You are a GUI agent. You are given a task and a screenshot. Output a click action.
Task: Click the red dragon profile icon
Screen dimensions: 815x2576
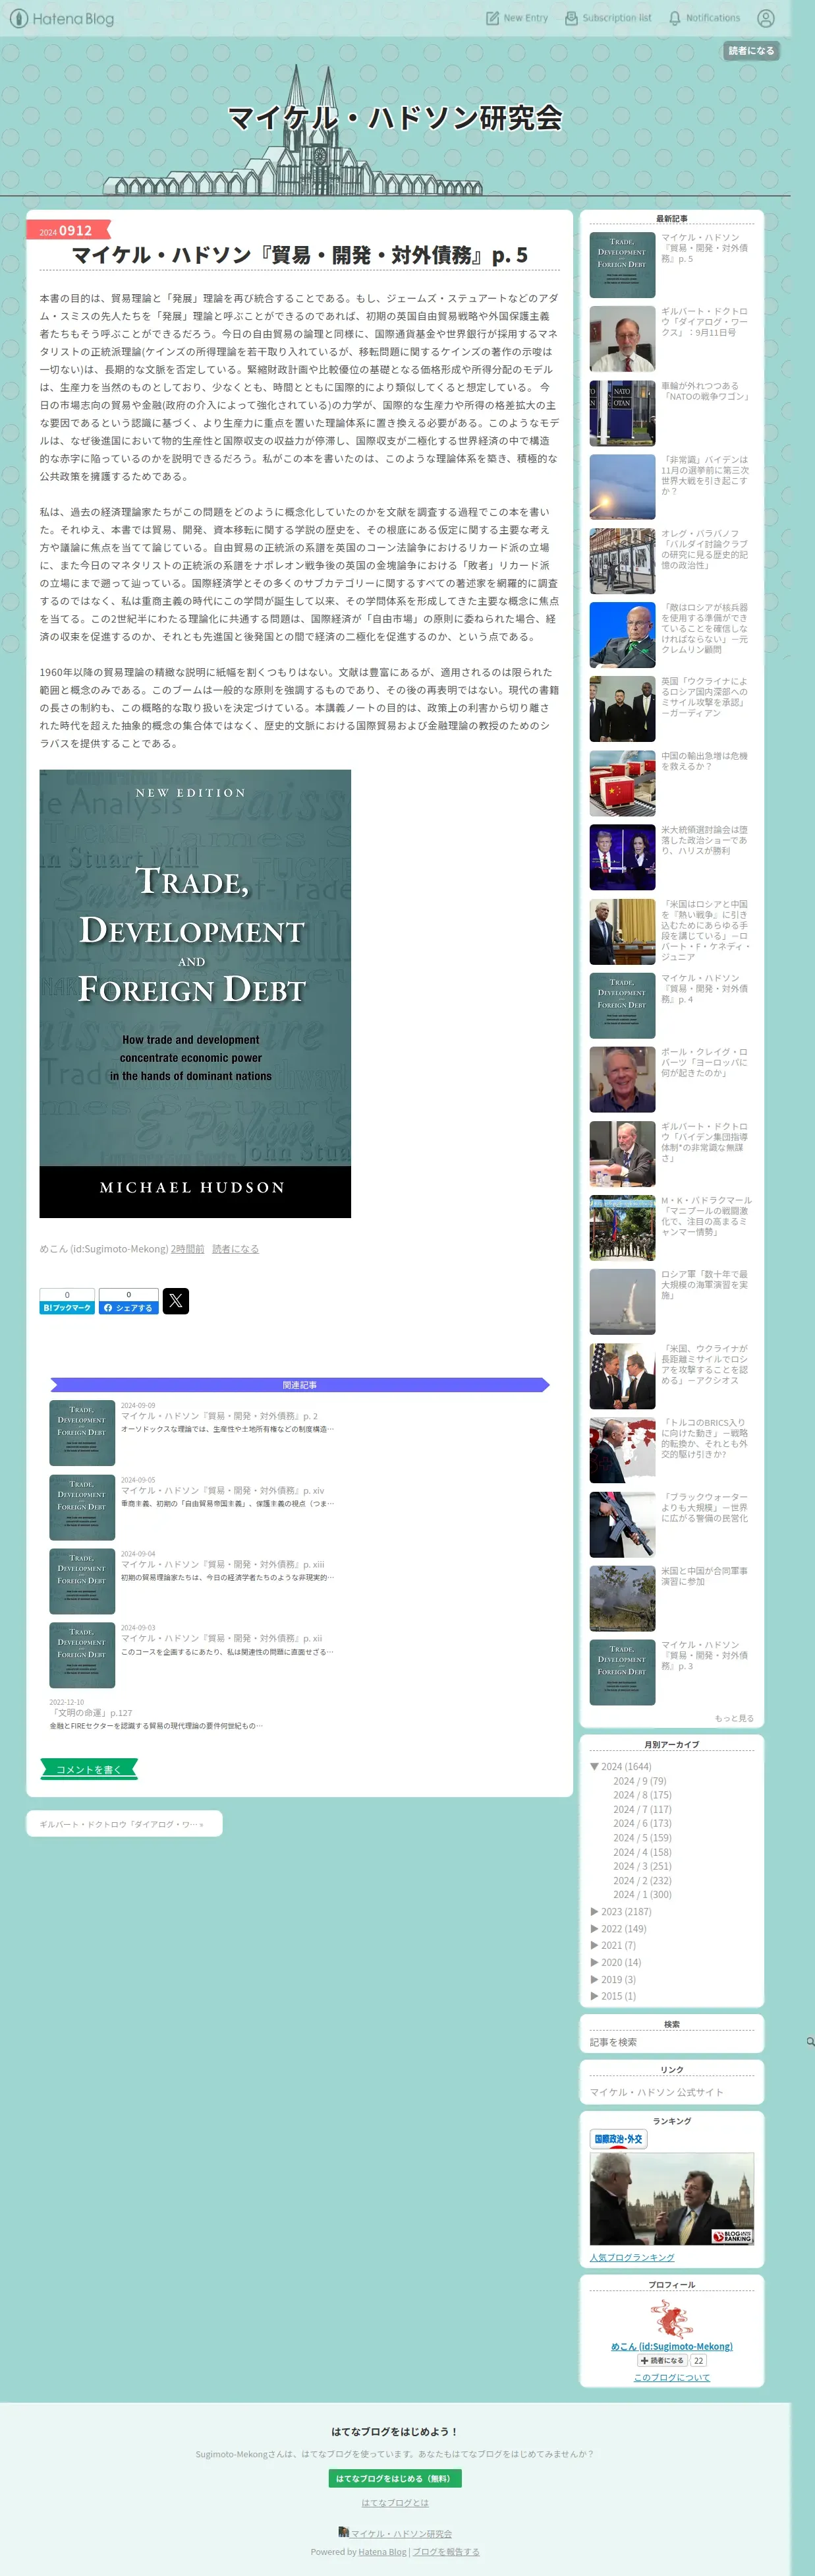point(671,2318)
